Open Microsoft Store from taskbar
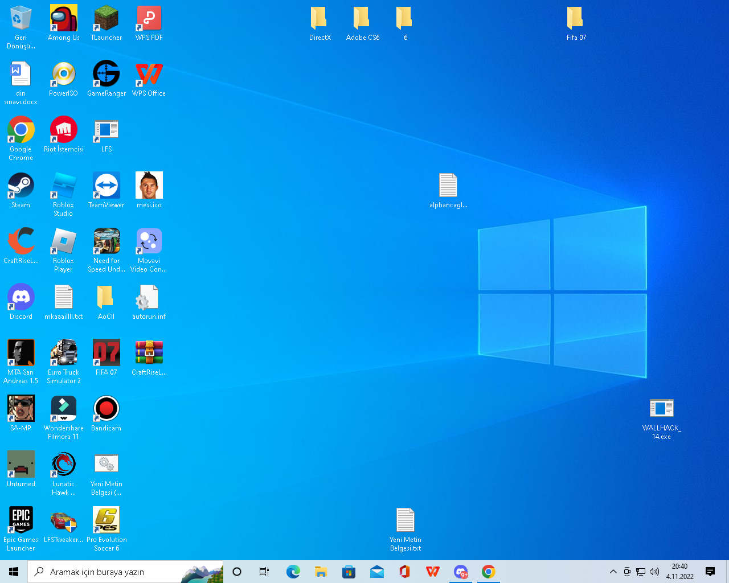The width and height of the screenshot is (729, 583). pos(349,572)
